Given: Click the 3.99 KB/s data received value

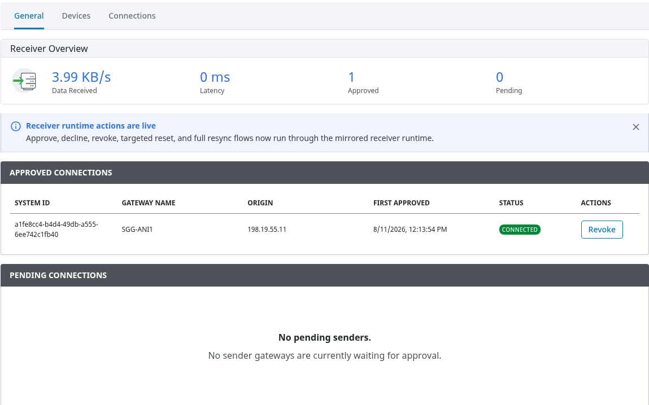Looking at the screenshot, I should point(81,77).
